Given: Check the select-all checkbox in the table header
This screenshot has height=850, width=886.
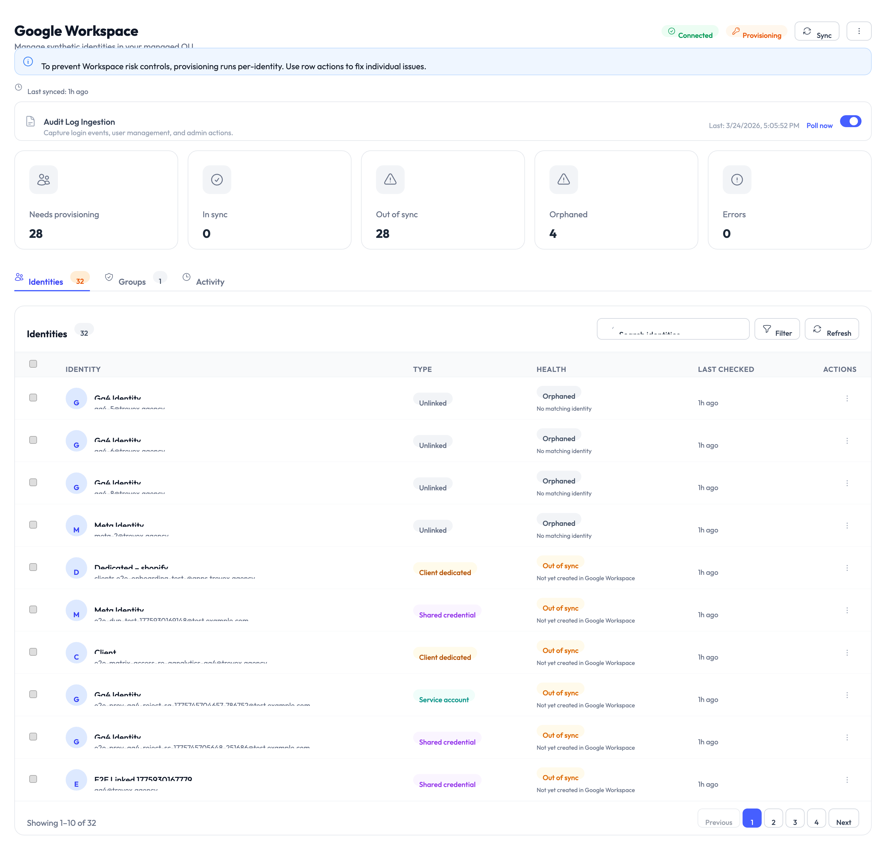Looking at the screenshot, I should [x=33, y=364].
